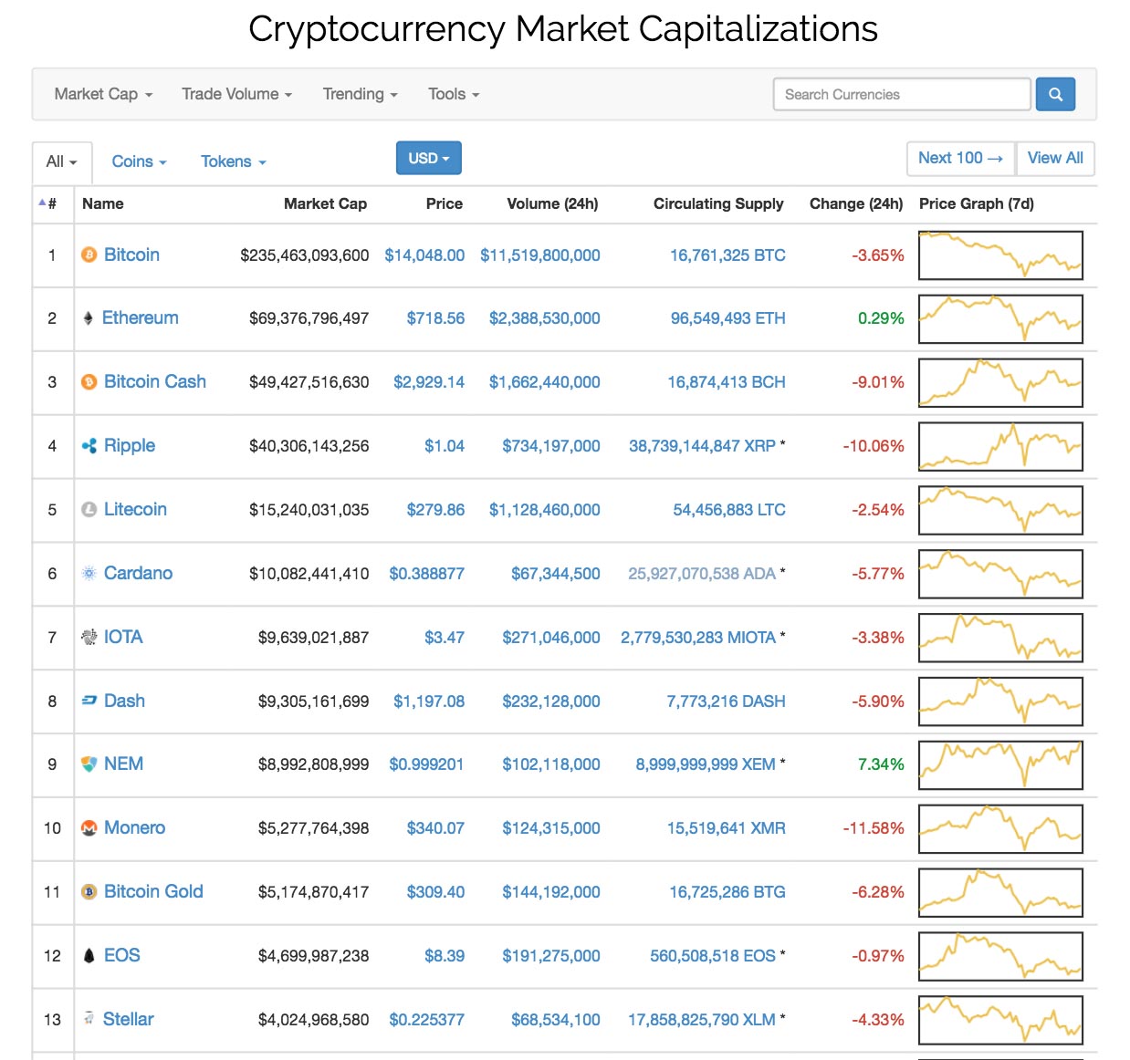Open the Bitcoin Gold currency link
The width and height of the screenshot is (1130, 1060).
(x=153, y=891)
